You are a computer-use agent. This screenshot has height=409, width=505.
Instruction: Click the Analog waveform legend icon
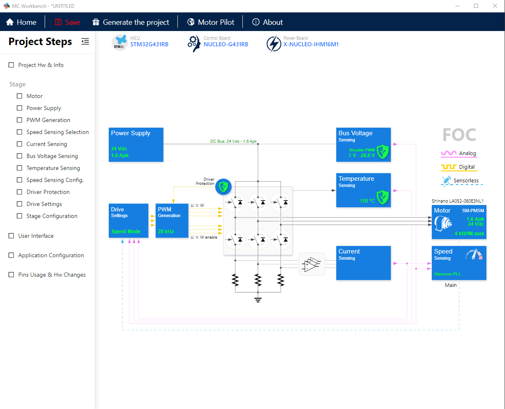[449, 153]
